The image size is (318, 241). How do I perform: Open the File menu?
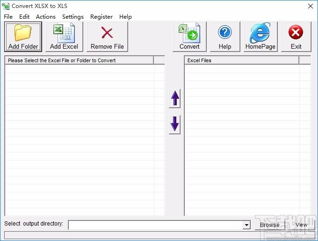(8, 17)
